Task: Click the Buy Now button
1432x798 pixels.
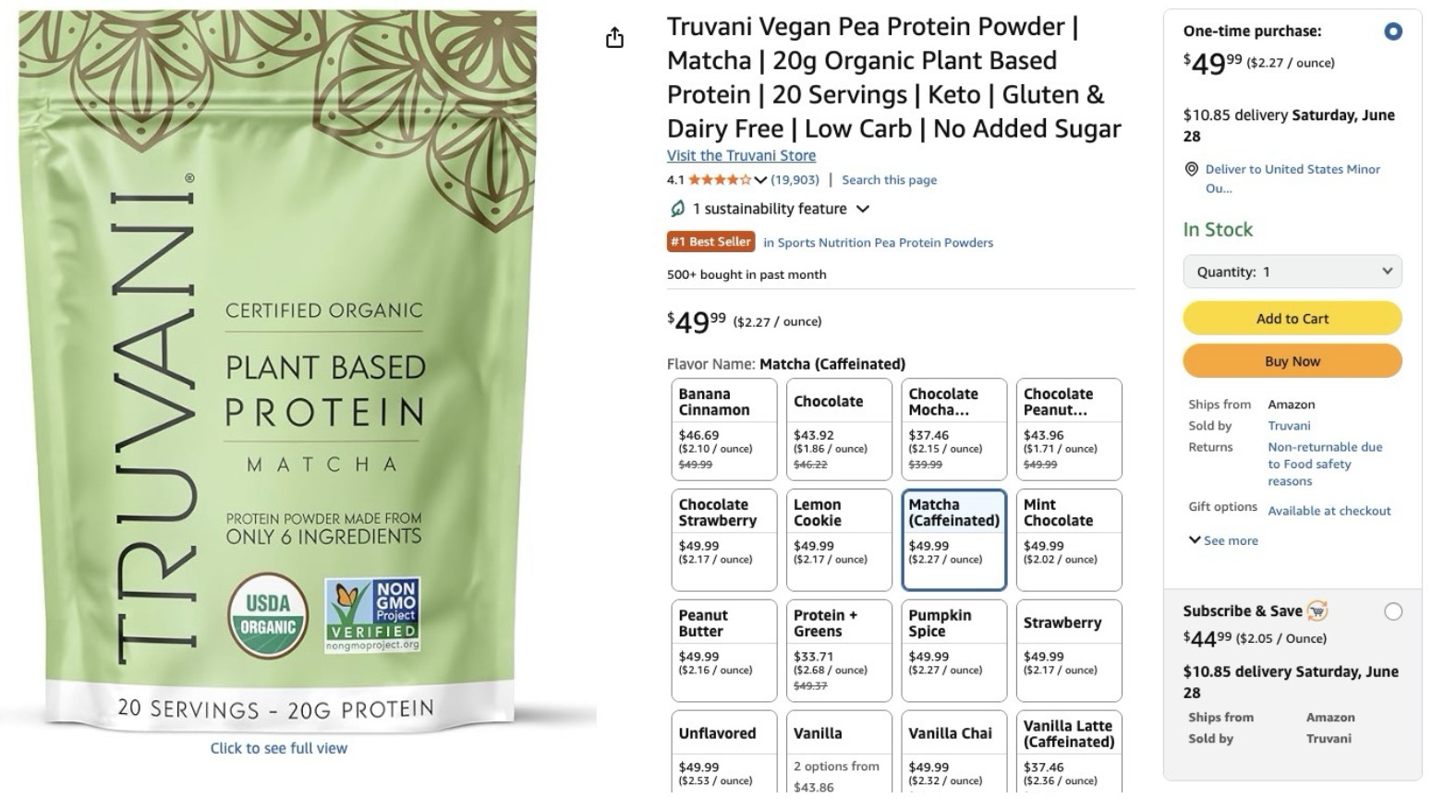Action: coord(1292,361)
